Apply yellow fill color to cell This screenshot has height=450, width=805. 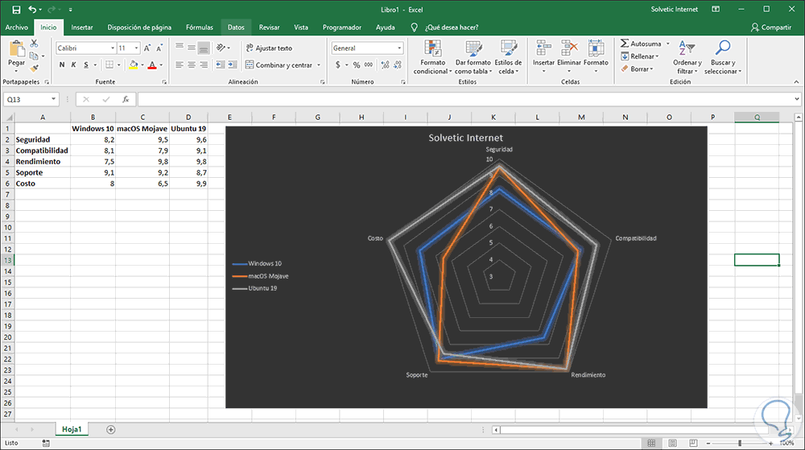[x=134, y=64]
